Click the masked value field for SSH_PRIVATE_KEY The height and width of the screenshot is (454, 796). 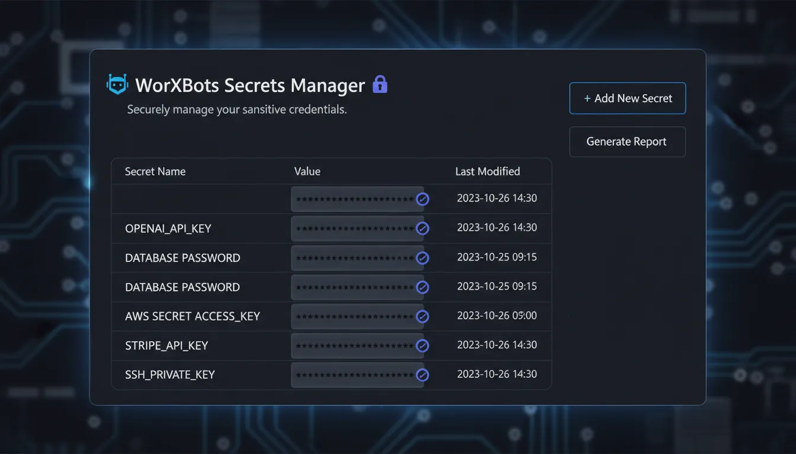352,375
